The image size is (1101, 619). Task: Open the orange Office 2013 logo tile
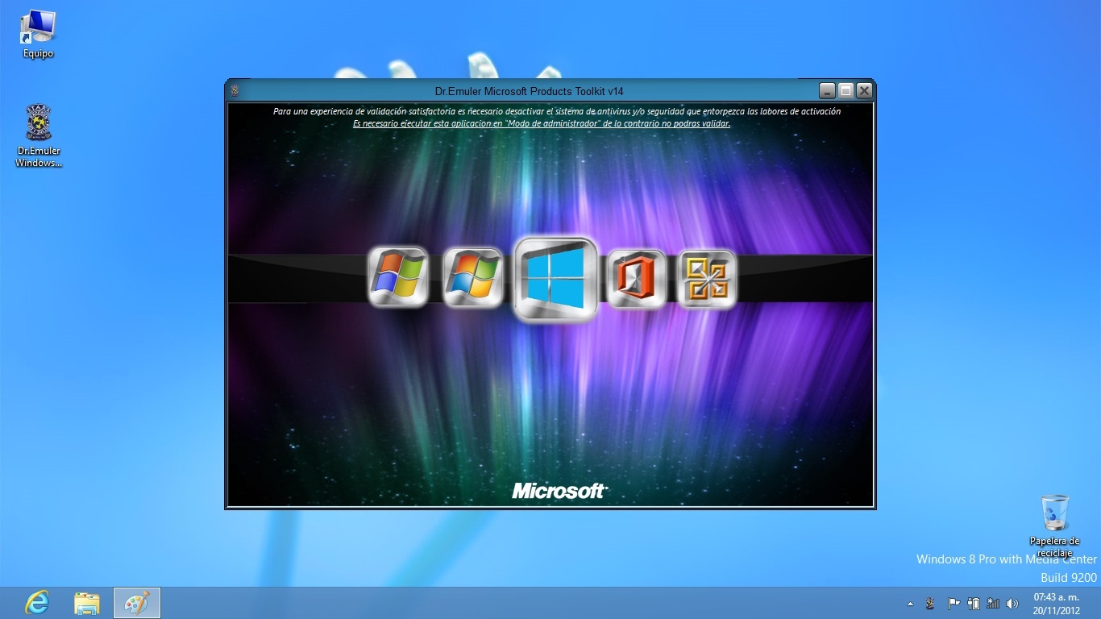point(636,279)
